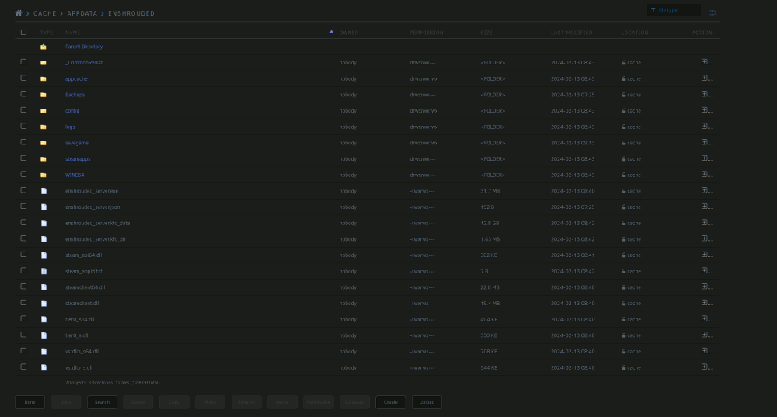Image resolution: width=777 pixels, height=417 pixels.
Task: Sort by the Location column header
Action: pyautogui.click(x=635, y=33)
